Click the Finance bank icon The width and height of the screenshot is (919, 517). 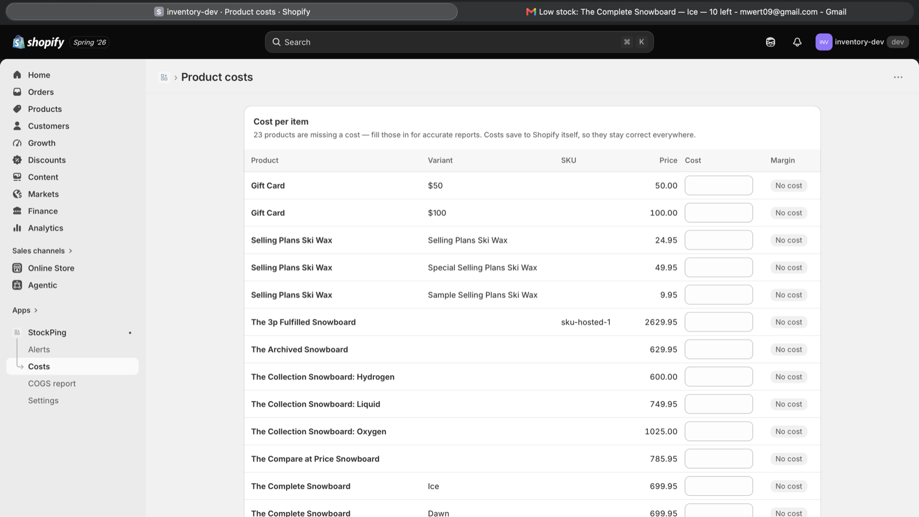(17, 211)
